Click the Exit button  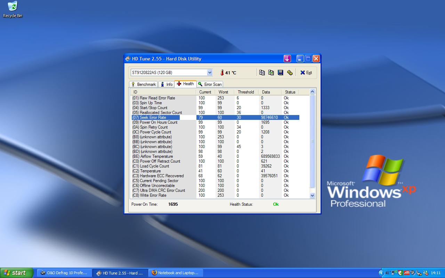tap(306, 73)
